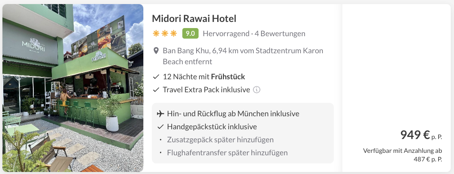454x174 pixels.
Task: Open the Midori Rawai Hotel title
Action: pyautogui.click(x=194, y=19)
